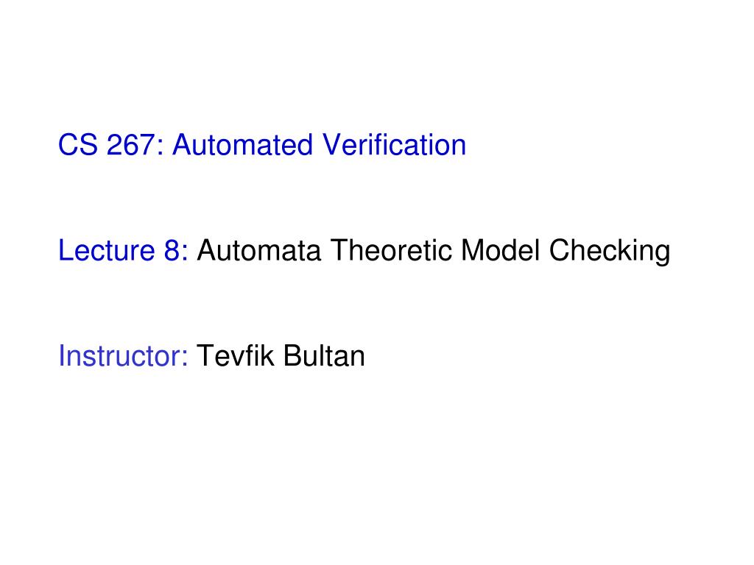Select the phrase "Automated Verification"
Screen dimensions: 754x565
(320, 145)
